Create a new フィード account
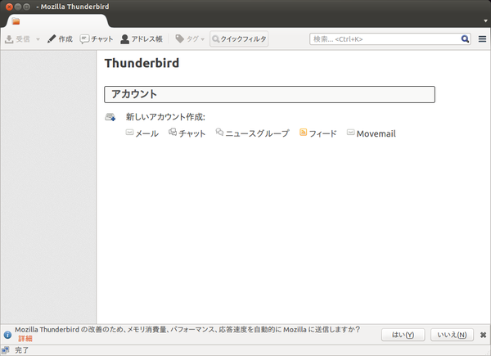This screenshot has height=356, width=491. point(318,133)
